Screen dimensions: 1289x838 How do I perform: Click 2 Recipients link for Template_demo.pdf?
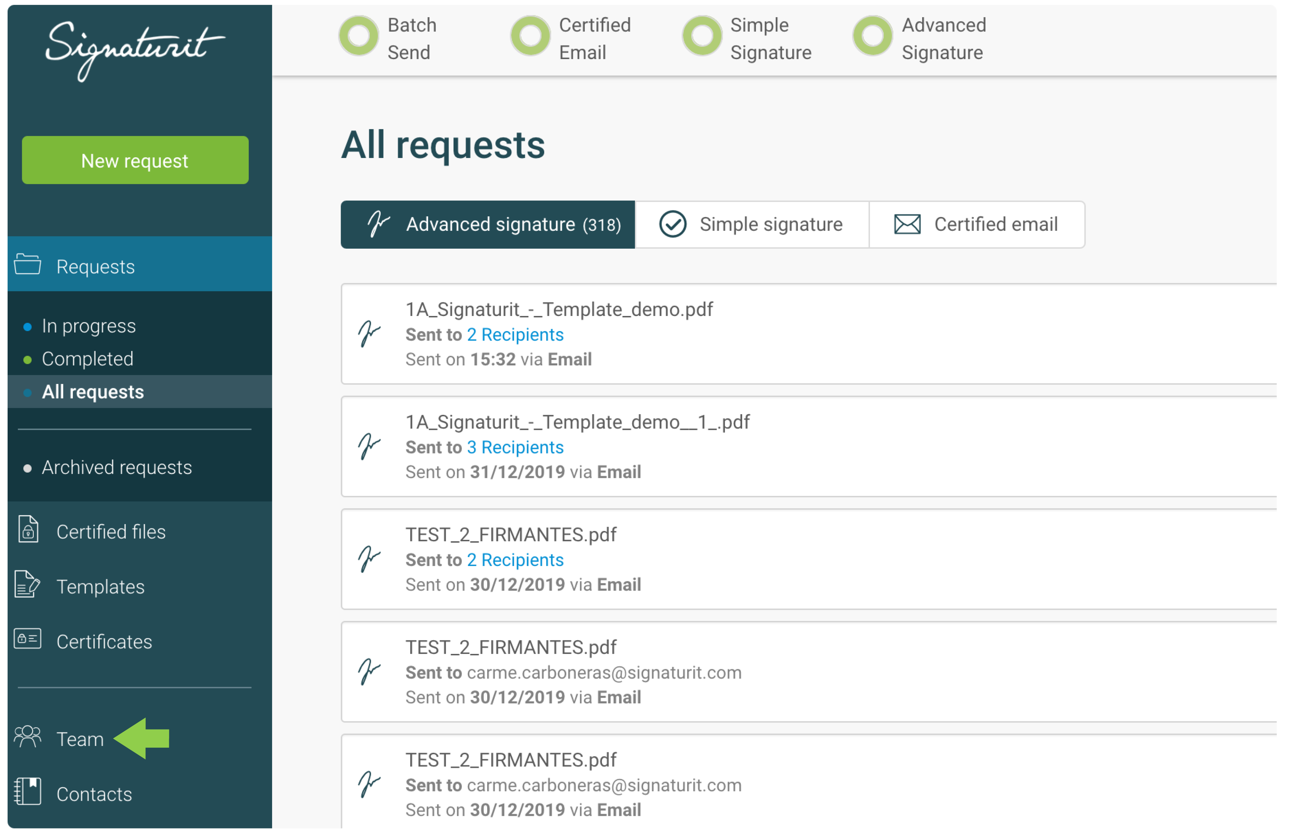click(516, 335)
